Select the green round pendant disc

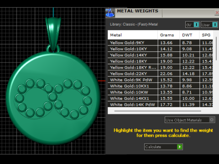(x=53, y=98)
